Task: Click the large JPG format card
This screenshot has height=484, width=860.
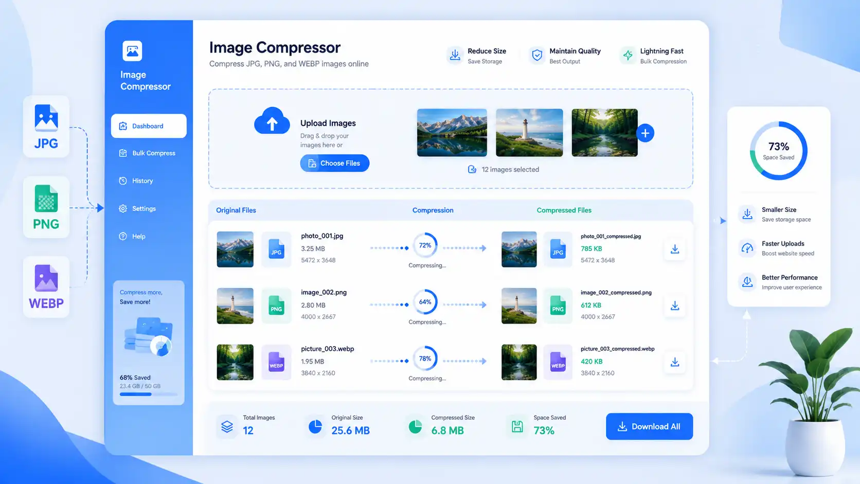Action: (46, 127)
